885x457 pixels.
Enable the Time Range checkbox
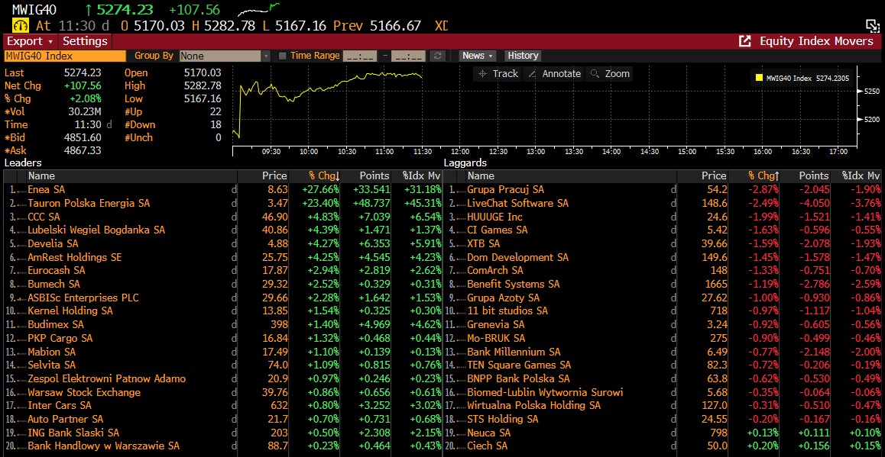pos(283,56)
